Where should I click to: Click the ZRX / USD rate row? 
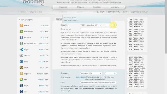[x=136, y=85]
